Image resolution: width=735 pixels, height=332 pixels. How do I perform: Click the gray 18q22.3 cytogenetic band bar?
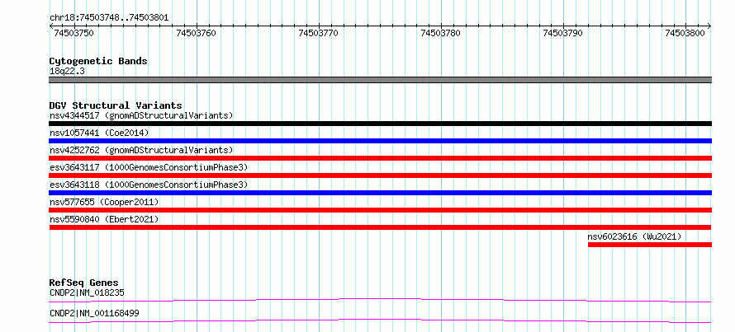coord(380,80)
